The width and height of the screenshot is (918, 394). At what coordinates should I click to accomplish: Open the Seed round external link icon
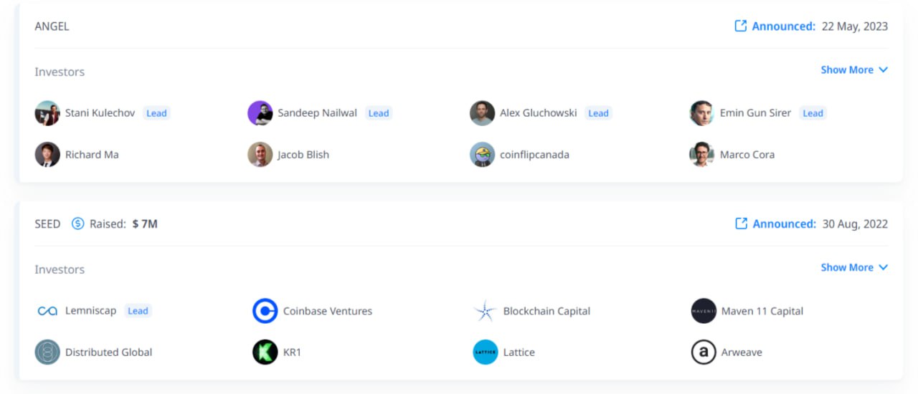click(x=741, y=224)
